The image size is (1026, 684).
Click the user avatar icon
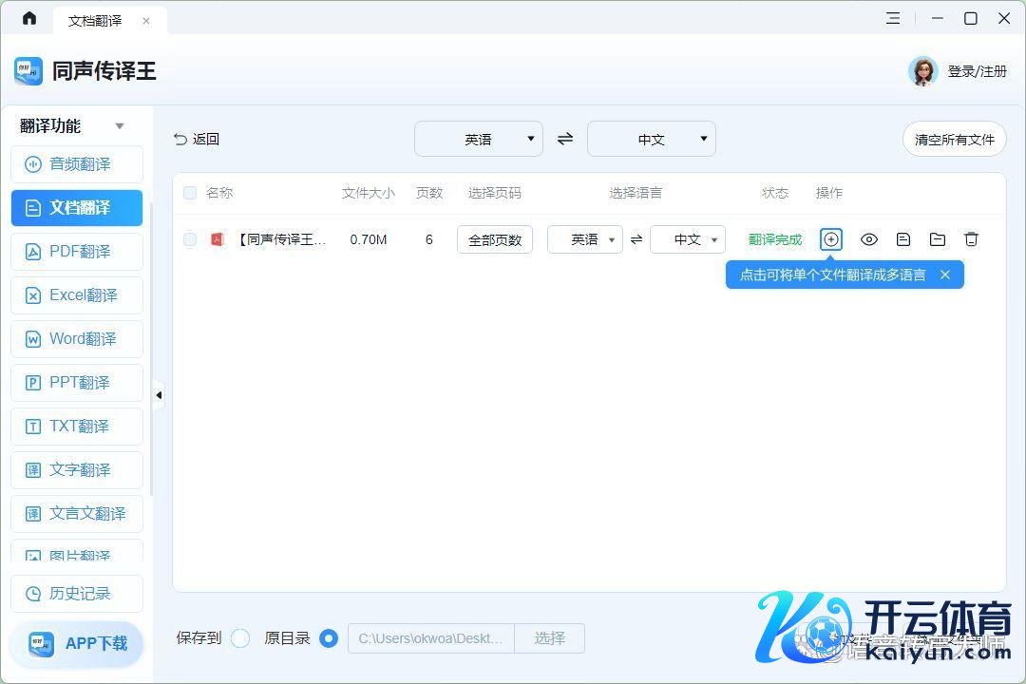922,71
